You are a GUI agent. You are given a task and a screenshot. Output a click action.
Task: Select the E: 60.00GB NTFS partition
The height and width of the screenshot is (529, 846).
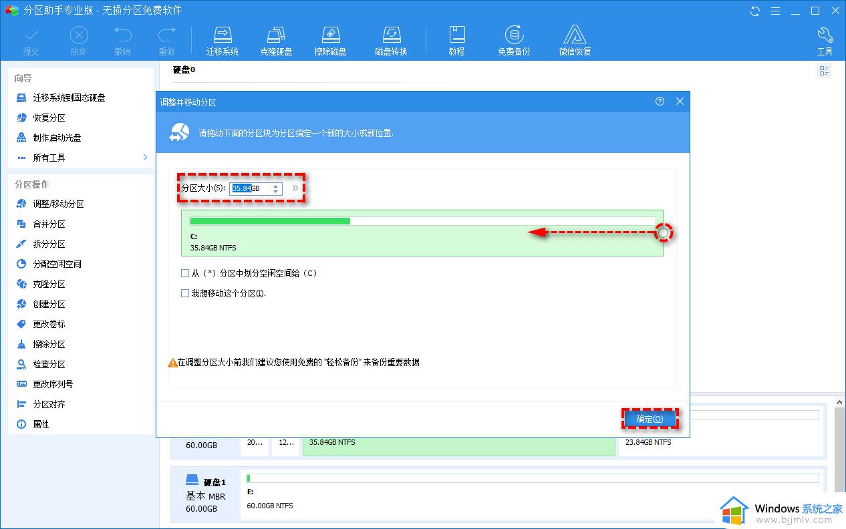click(x=533, y=495)
